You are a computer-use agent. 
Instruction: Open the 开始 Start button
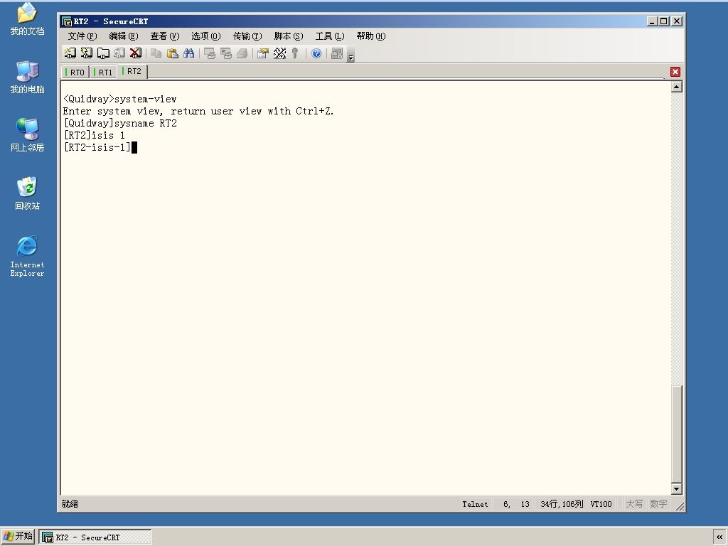[x=18, y=536]
